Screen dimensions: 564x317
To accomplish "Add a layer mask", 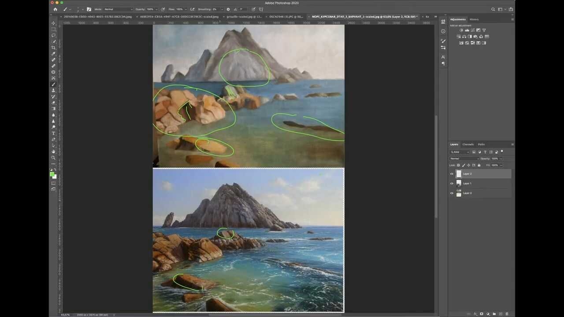I will (482, 314).
